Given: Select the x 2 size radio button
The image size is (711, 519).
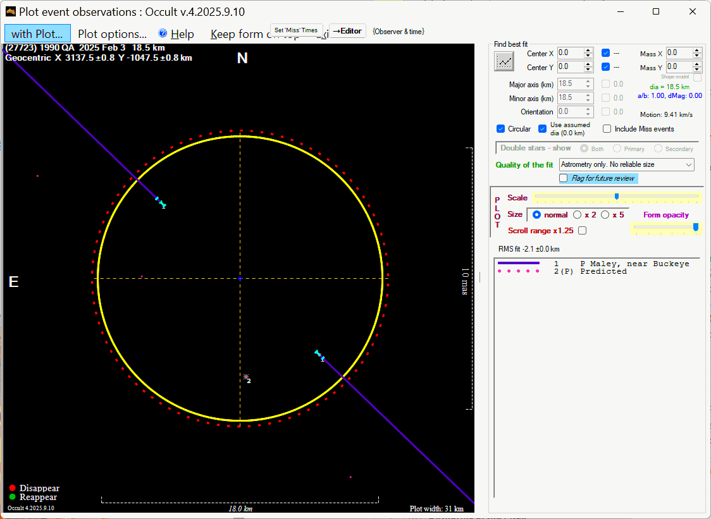Looking at the screenshot, I should point(578,215).
